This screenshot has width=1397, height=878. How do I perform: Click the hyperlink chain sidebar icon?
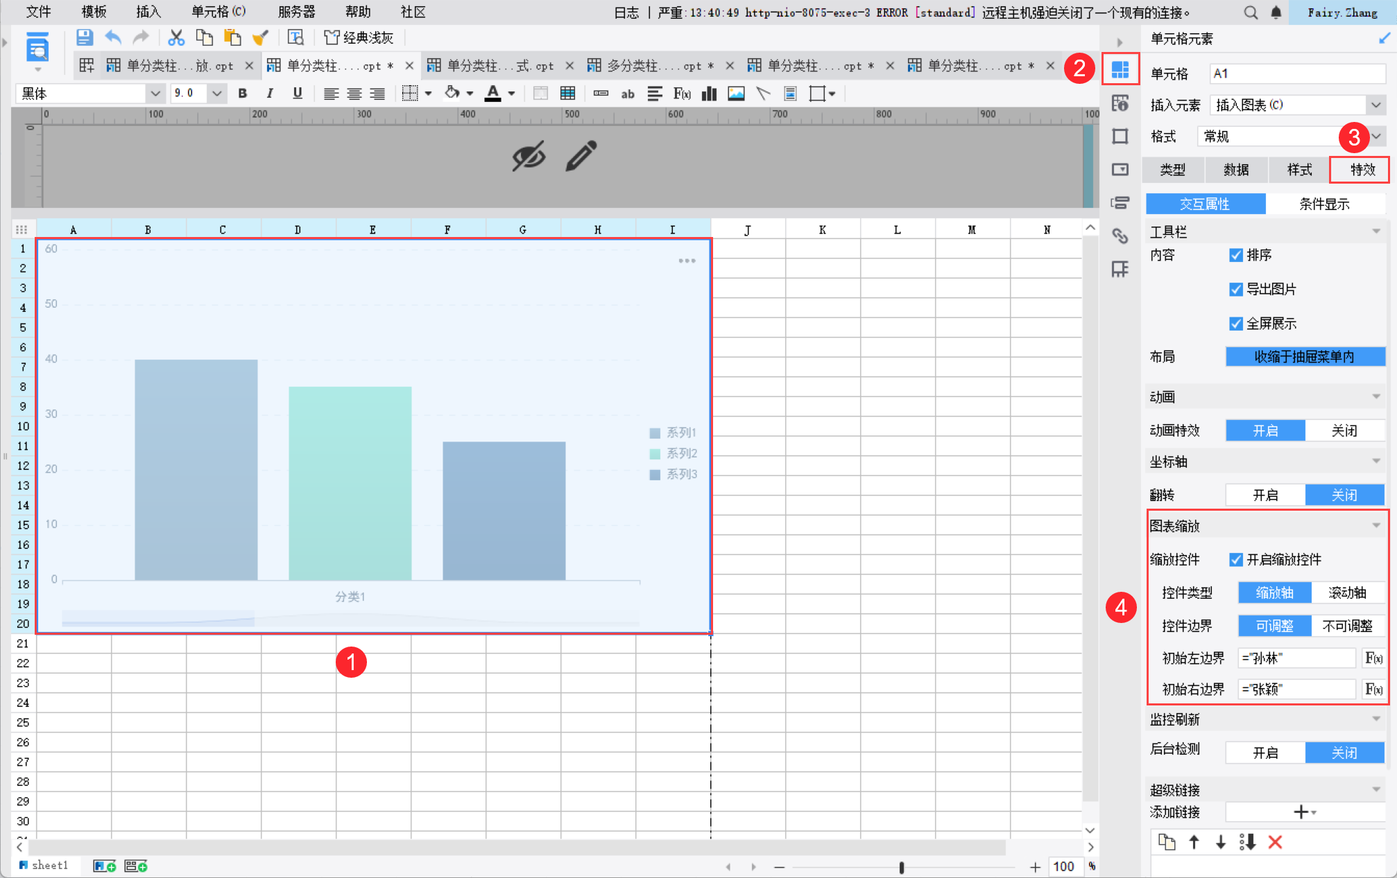(1120, 236)
